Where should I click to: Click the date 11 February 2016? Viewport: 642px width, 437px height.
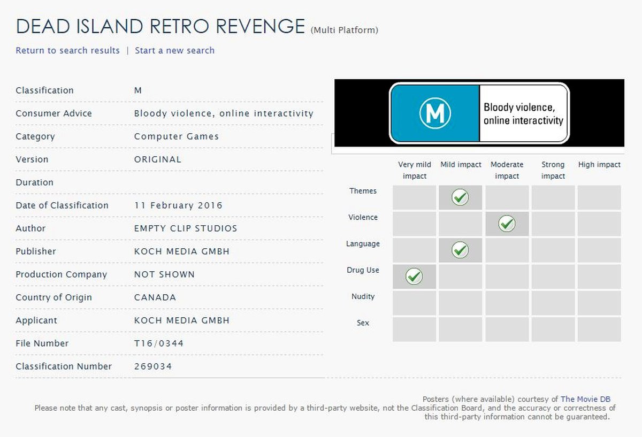[x=178, y=205]
